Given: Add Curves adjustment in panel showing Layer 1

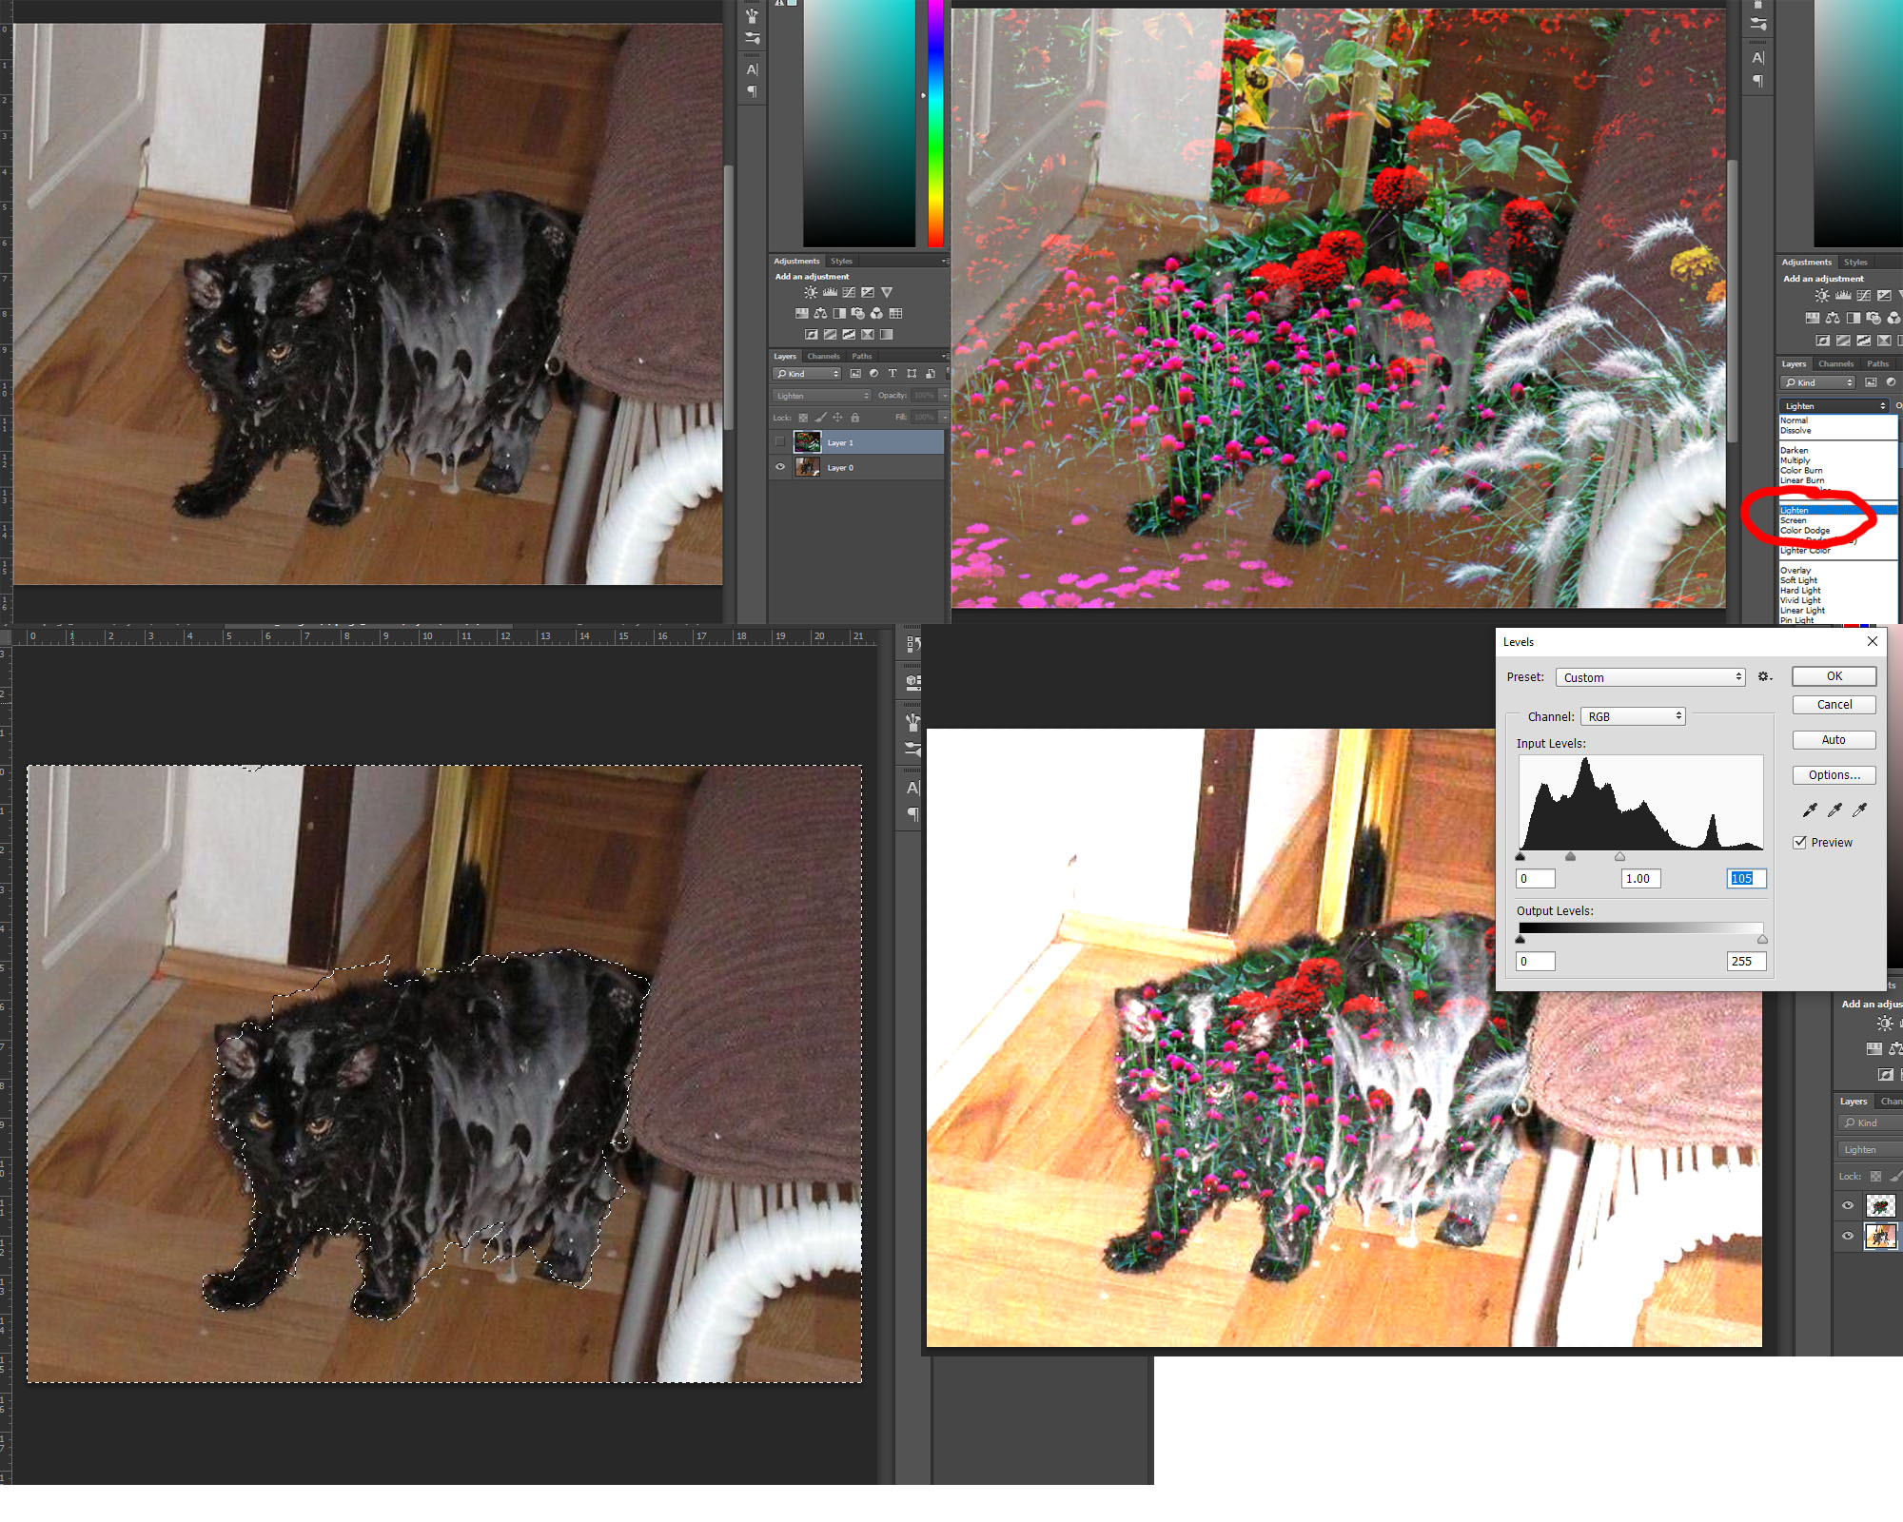Looking at the screenshot, I should [x=849, y=293].
